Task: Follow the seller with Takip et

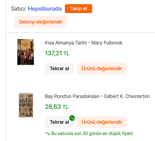Action: coord(78,8)
